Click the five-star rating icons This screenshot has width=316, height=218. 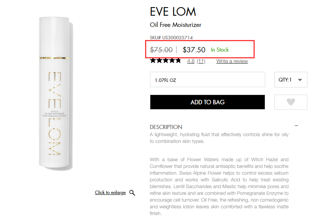[165, 61]
